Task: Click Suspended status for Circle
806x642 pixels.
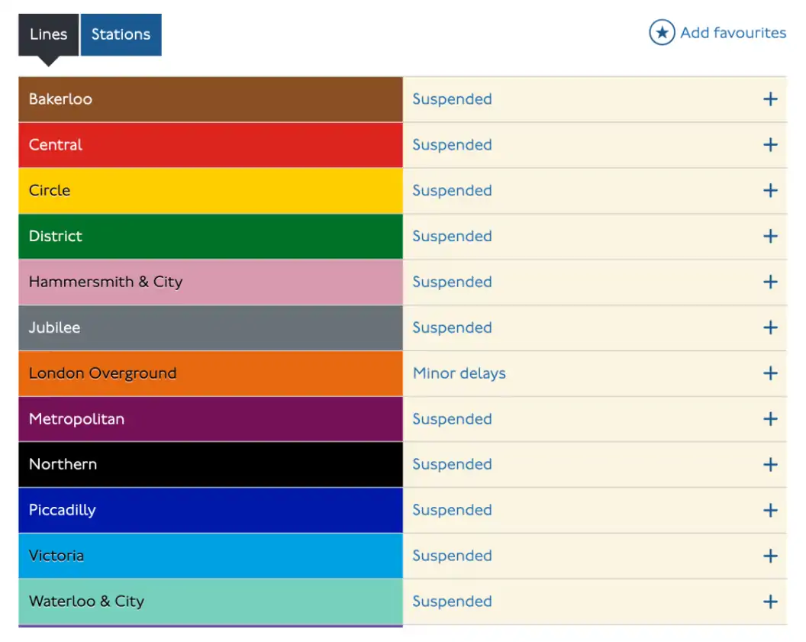Action: [452, 191]
